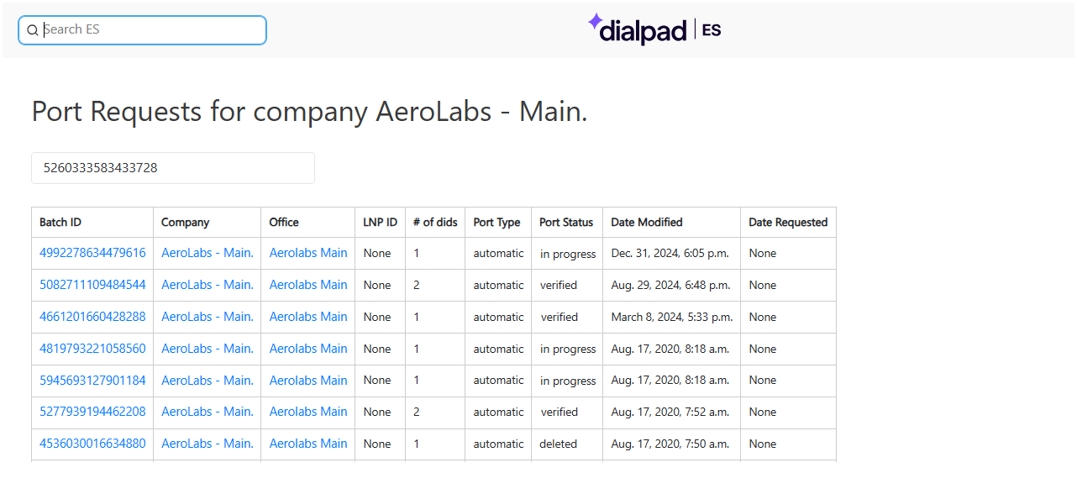Focus the Search ES input field
Screen dimensions: 1077x494
(142, 29)
